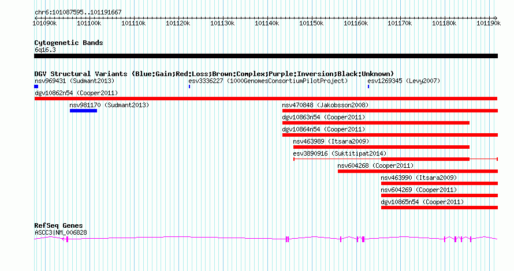Open nsv463990 (Itsara2009) variant
The height and width of the screenshot is (271, 514).
coord(419,178)
